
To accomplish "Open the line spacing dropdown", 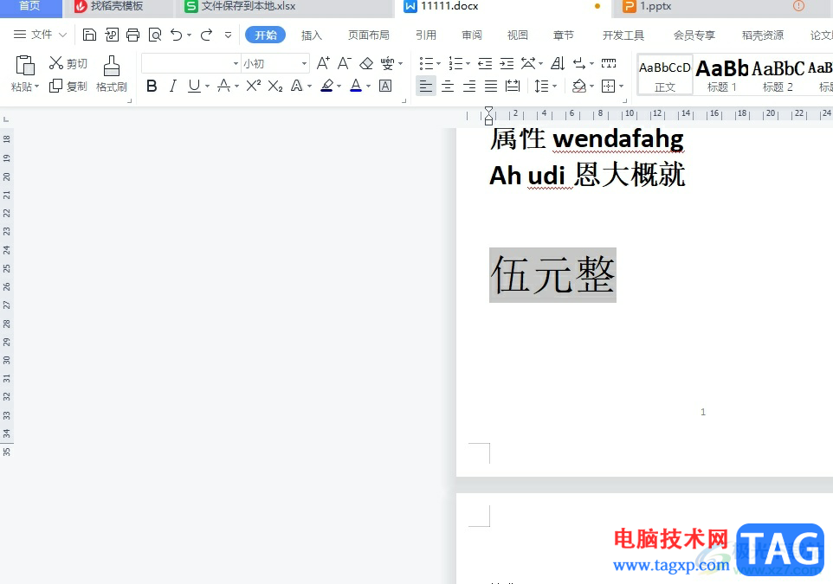I will tap(554, 86).
